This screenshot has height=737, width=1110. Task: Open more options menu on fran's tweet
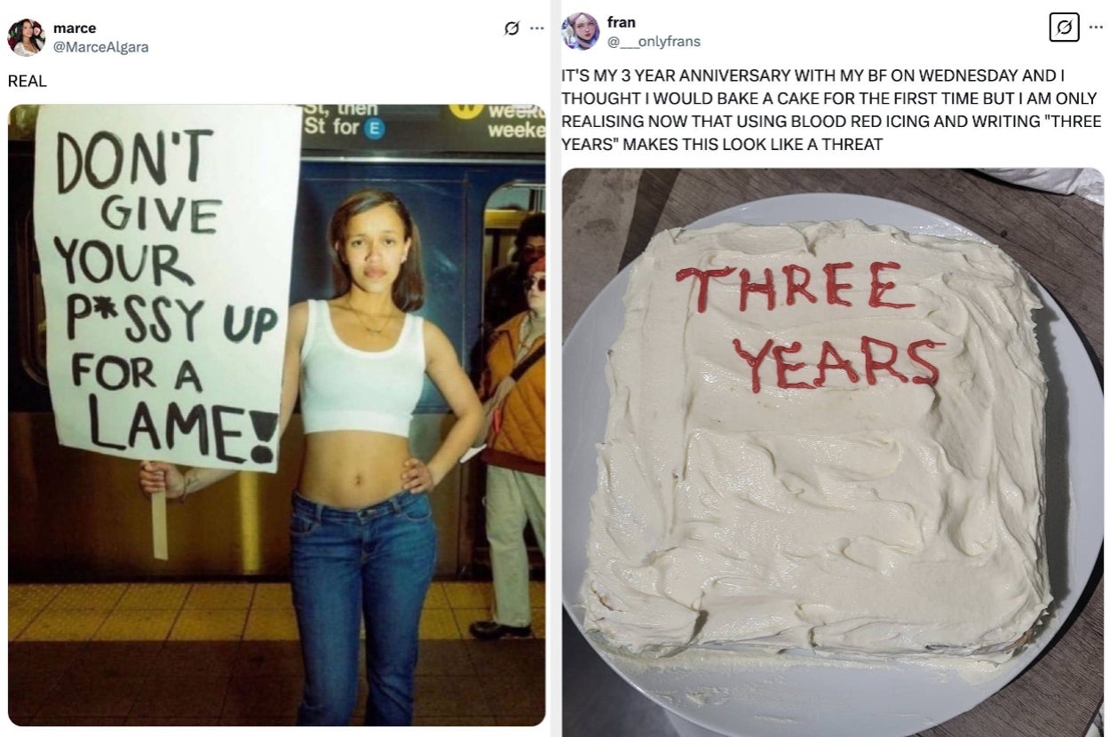click(1095, 27)
